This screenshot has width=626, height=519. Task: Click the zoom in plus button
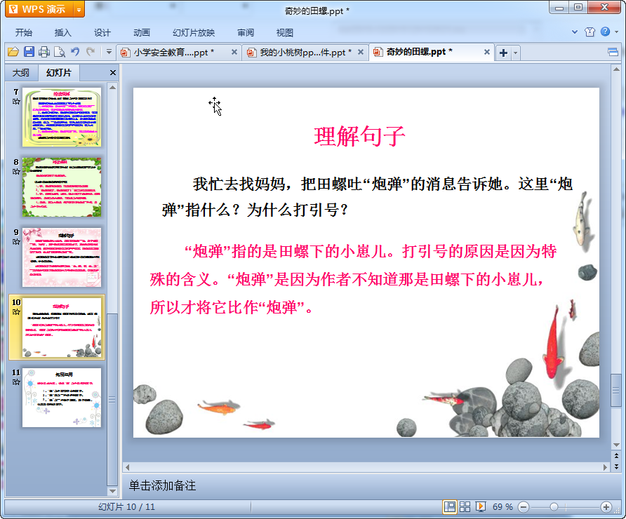coord(606,507)
